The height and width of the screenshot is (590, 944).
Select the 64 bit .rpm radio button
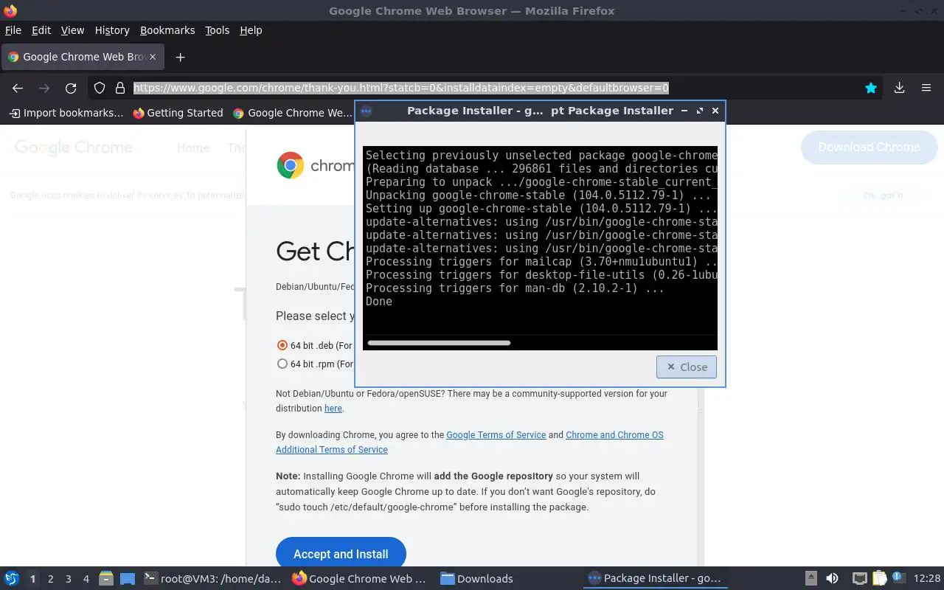point(282,364)
